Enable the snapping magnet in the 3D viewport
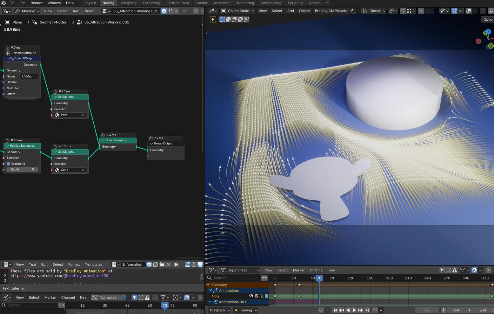Image resolution: width=494 pixels, height=314 pixels. tap(403, 10)
